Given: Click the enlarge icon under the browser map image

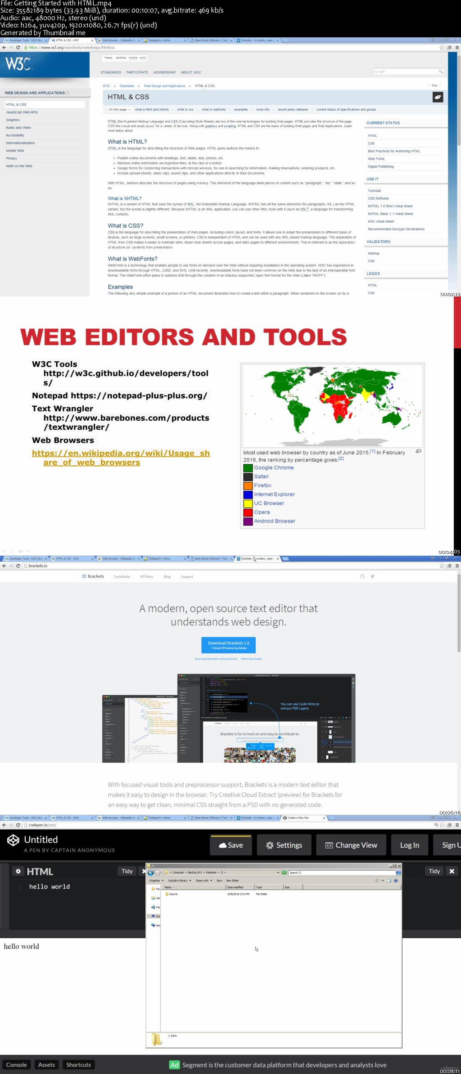Looking at the screenshot, I should 418,451.
